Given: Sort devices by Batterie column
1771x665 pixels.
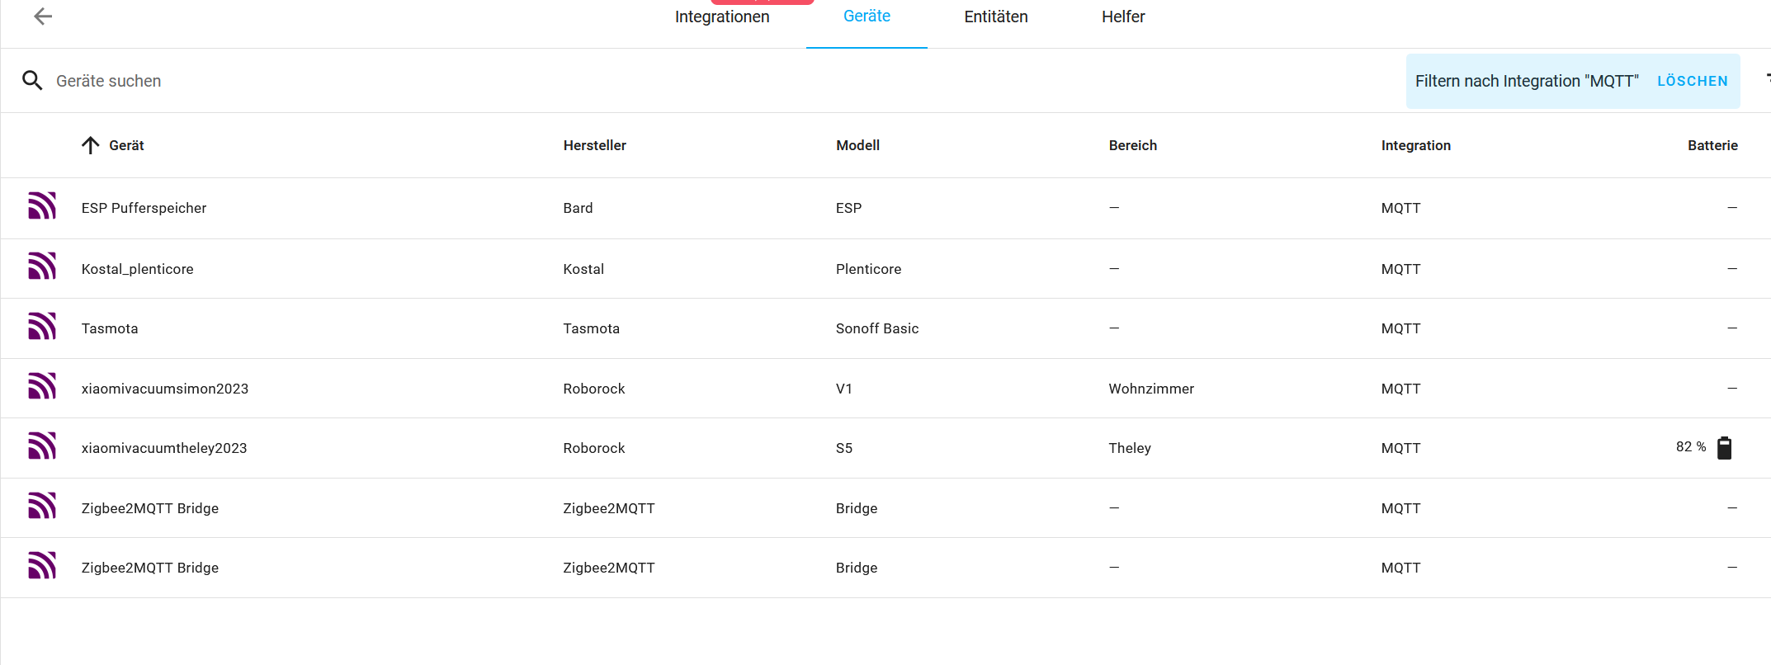Looking at the screenshot, I should [1712, 145].
